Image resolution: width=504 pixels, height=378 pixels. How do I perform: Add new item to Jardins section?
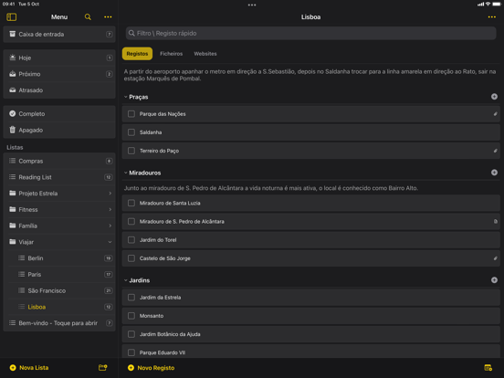pyautogui.click(x=494, y=280)
